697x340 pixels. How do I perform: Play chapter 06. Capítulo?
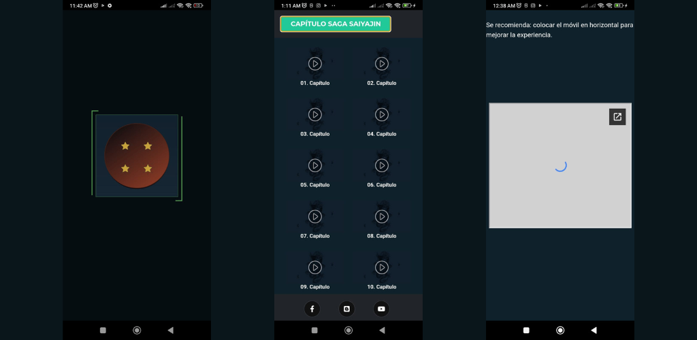(382, 165)
